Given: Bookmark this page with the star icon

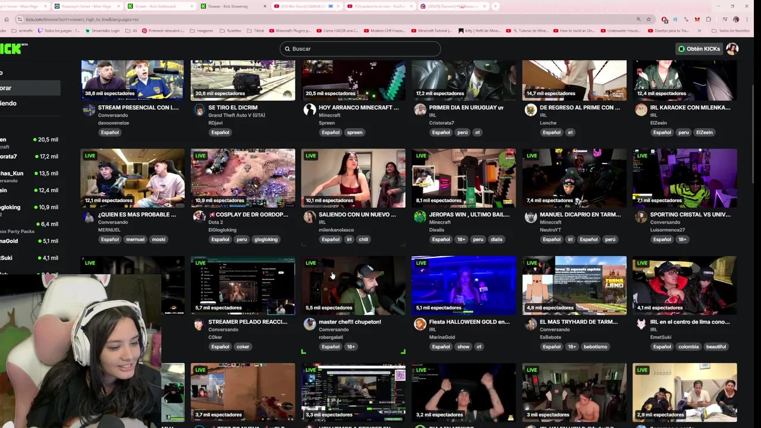Looking at the screenshot, I should [650, 19].
